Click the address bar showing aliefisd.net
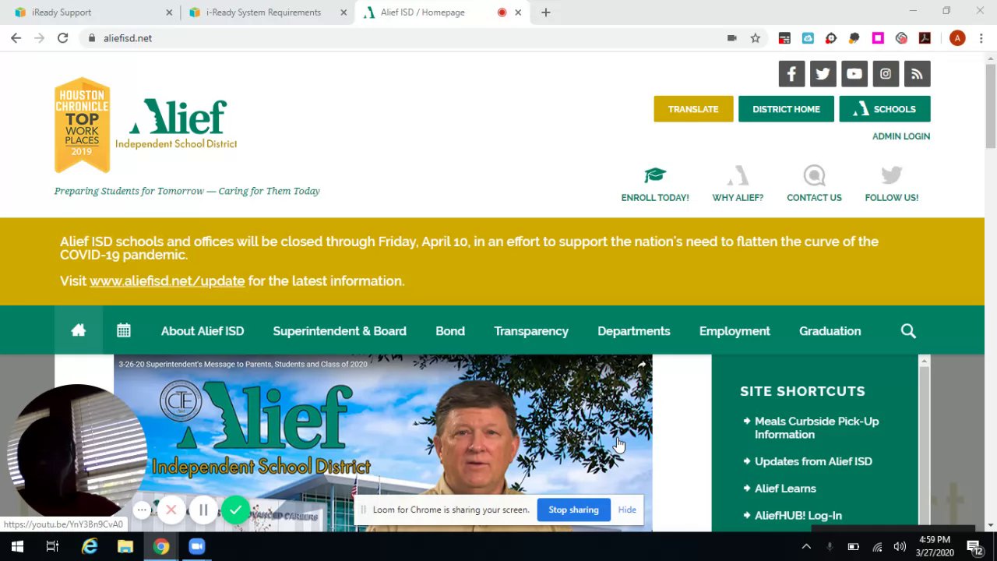The height and width of the screenshot is (561, 997). pyautogui.click(x=405, y=37)
